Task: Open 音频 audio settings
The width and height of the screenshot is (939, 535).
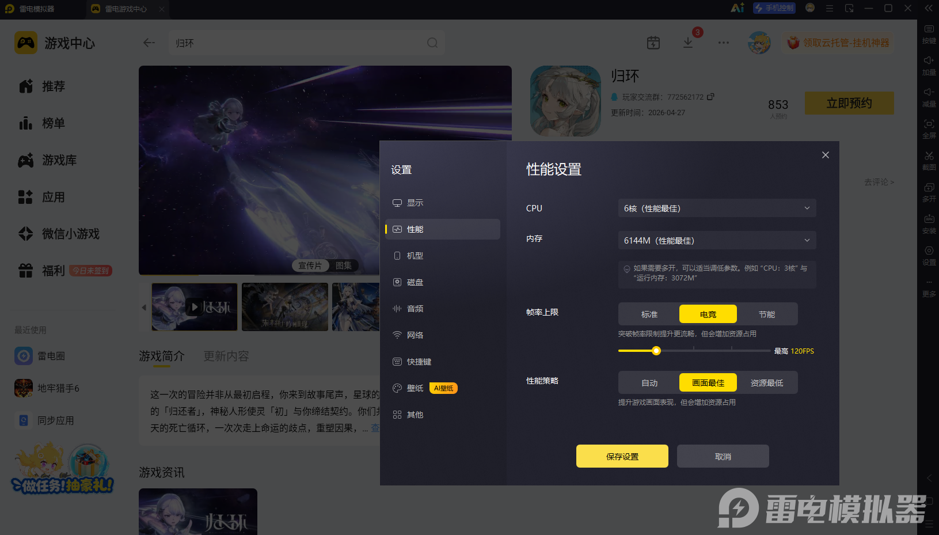Action: pyautogui.click(x=442, y=309)
